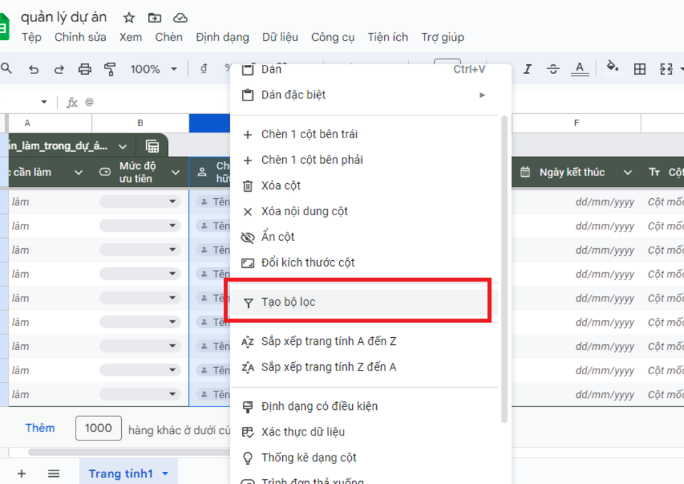Open the 100% zoom dropdown
Viewport: 684px width, 484px height.
tap(153, 69)
